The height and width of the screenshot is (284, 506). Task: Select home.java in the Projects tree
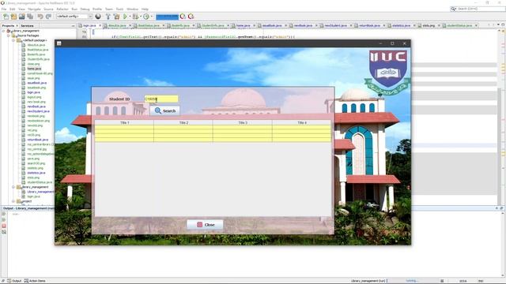[x=34, y=69]
